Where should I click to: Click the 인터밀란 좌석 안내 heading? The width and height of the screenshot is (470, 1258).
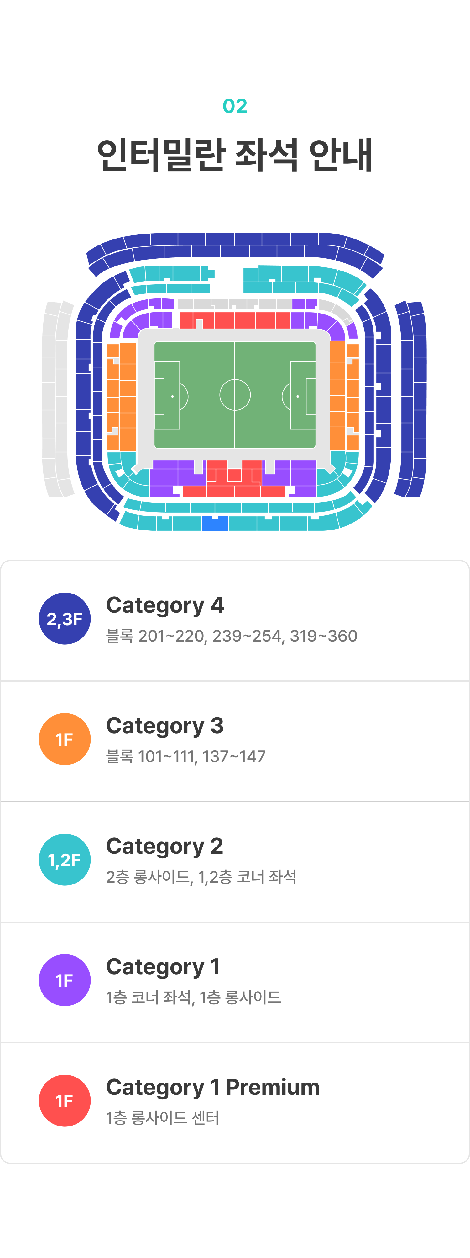click(235, 155)
